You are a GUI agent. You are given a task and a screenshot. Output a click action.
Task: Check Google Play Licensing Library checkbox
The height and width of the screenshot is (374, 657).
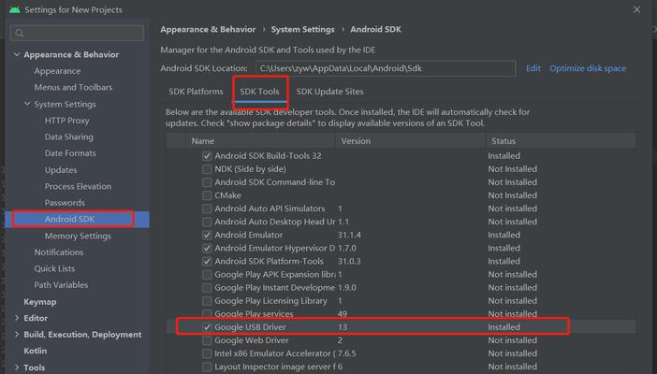coord(207,301)
